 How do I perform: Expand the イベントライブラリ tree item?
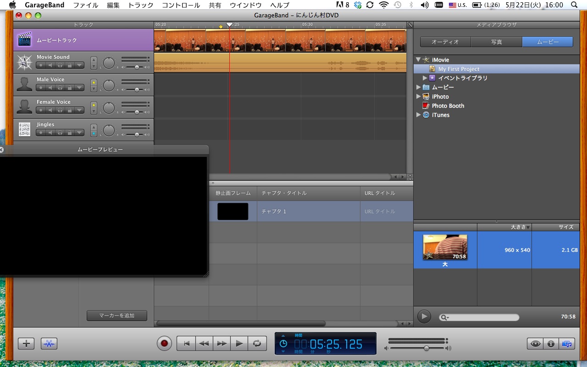coord(425,78)
